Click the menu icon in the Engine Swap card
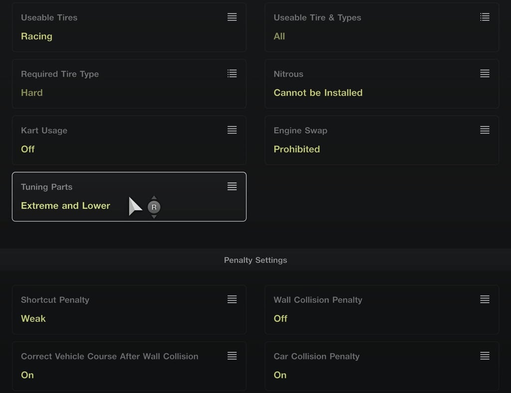This screenshot has width=511, height=393. [485, 130]
